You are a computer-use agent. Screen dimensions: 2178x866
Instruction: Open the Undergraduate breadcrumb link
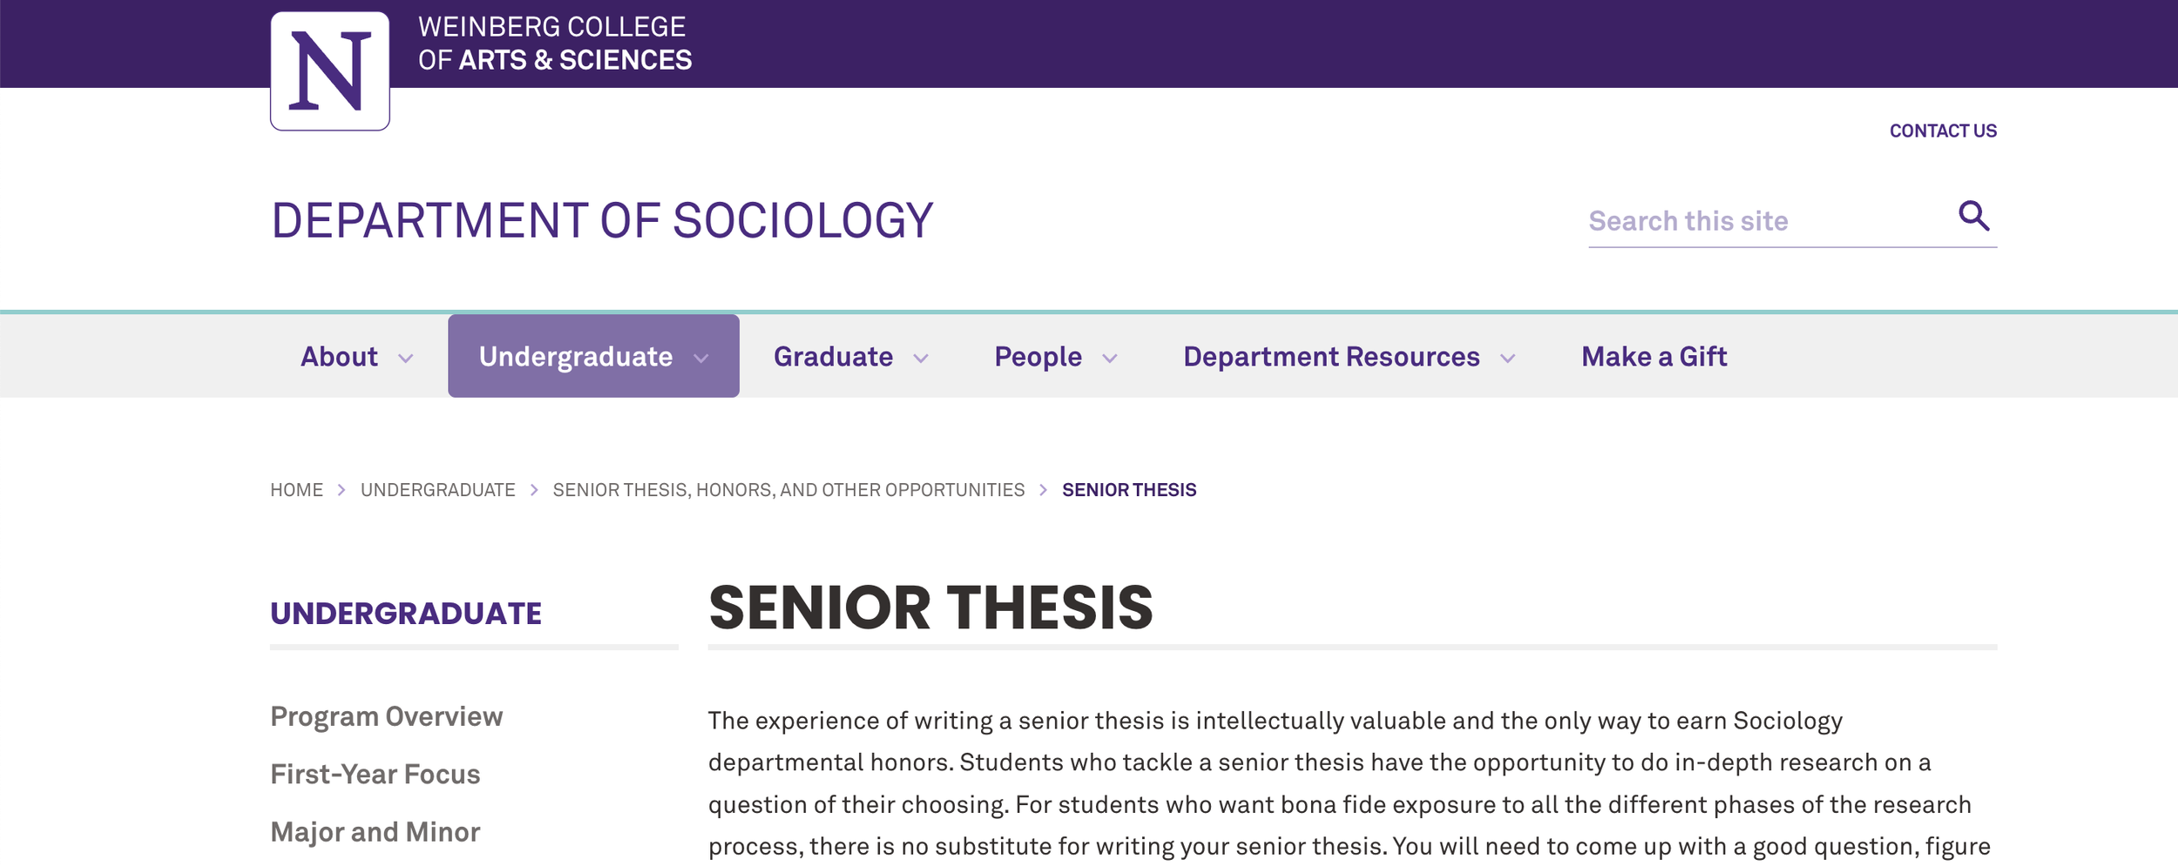[438, 490]
